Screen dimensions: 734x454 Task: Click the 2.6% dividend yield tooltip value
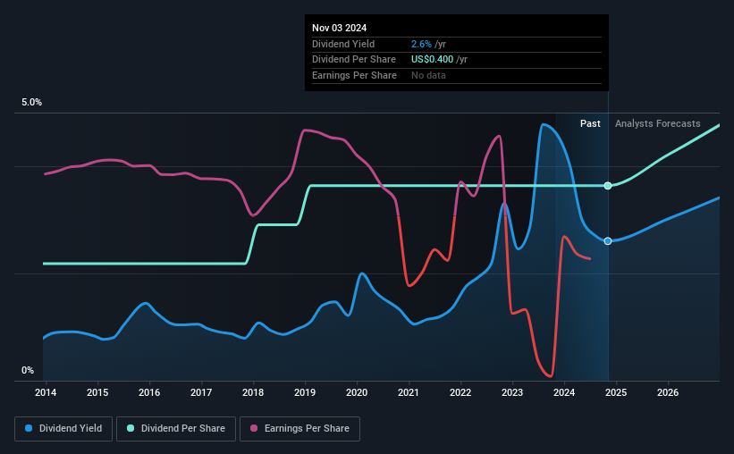click(x=421, y=44)
